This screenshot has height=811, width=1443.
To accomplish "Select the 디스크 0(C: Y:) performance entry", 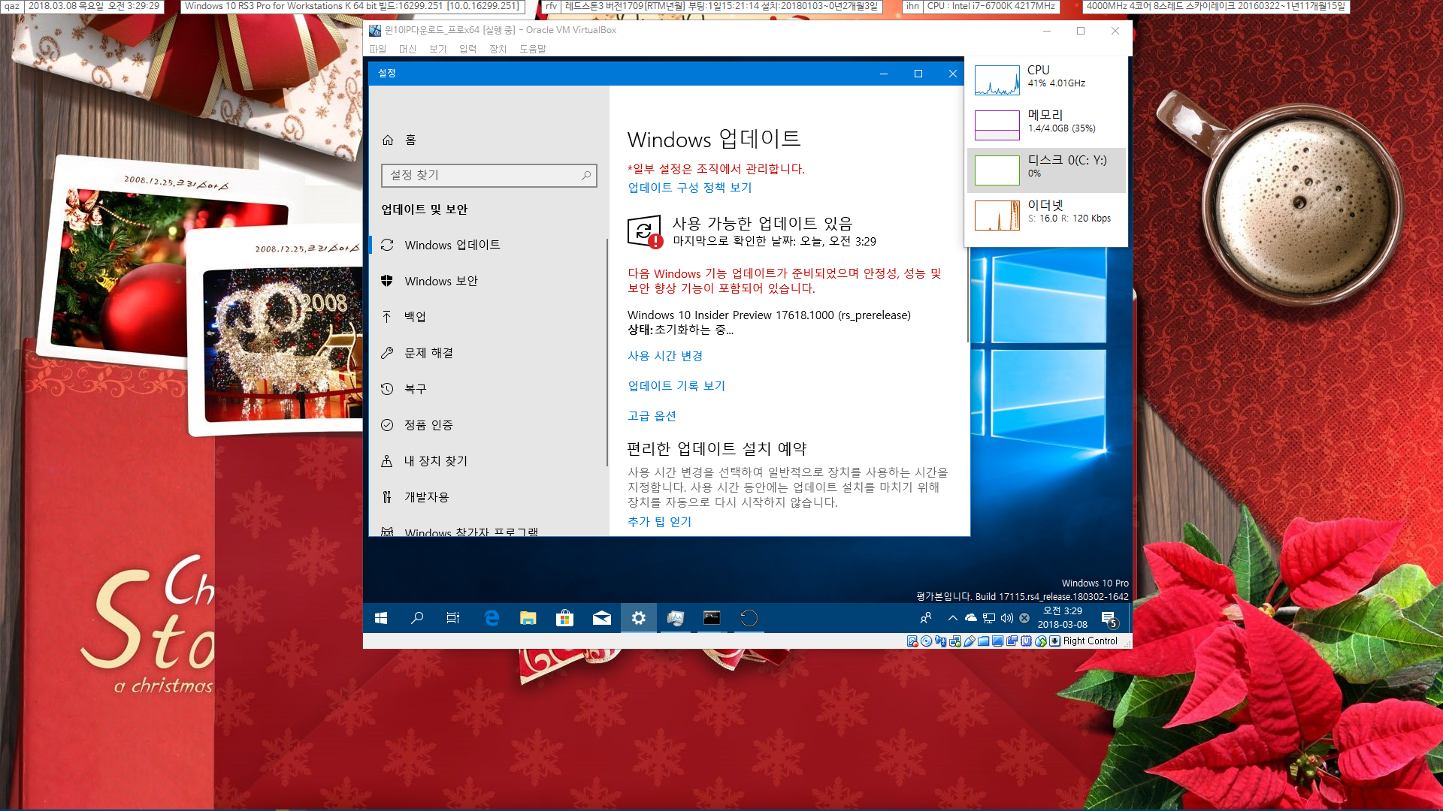I will pos(1046,170).
